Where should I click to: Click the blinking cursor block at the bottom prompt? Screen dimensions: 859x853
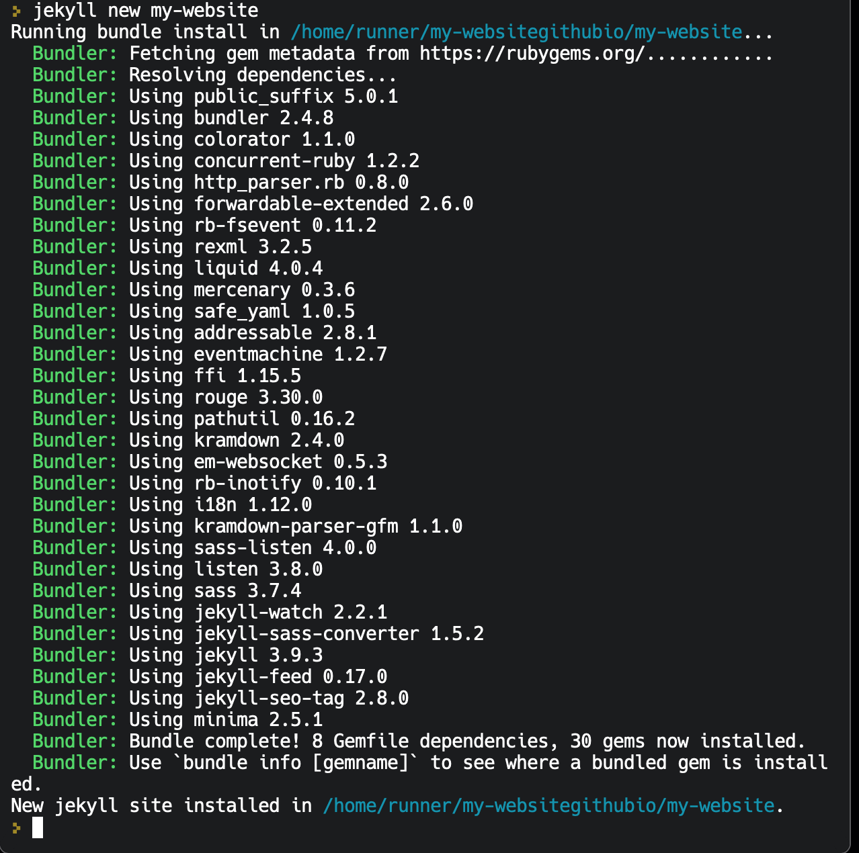point(38,827)
